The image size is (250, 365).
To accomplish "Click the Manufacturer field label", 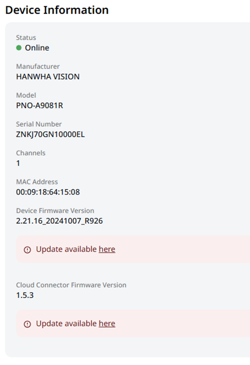I will coord(38,67).
